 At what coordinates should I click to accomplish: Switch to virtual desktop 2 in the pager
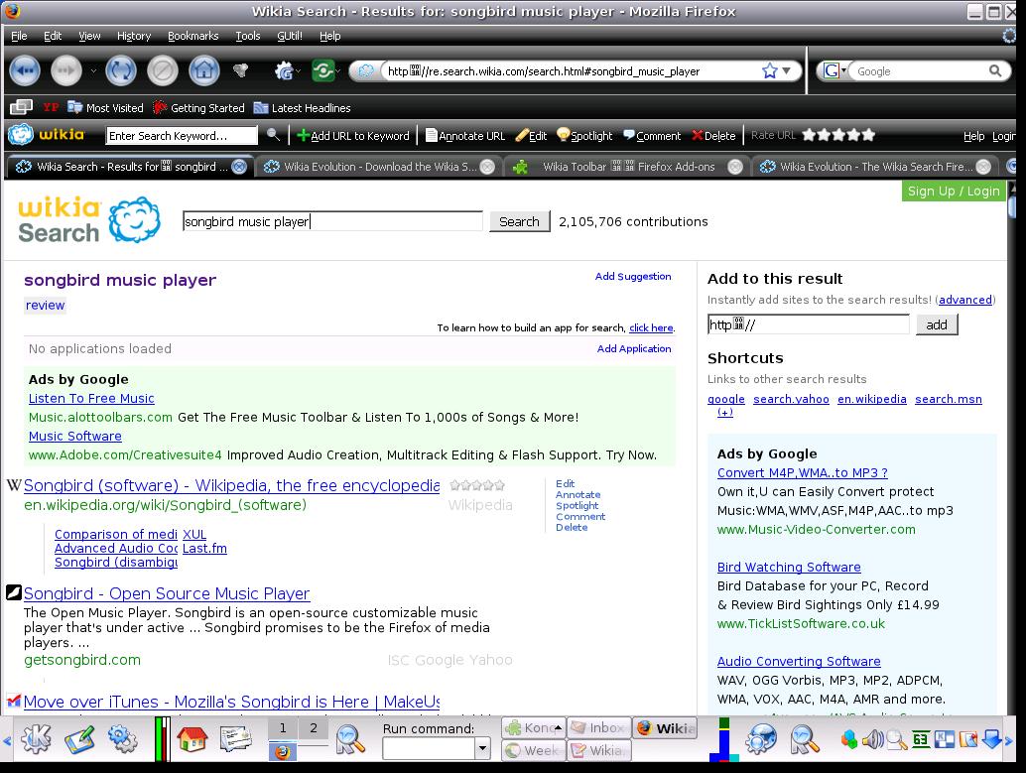[x=314, y=728]
